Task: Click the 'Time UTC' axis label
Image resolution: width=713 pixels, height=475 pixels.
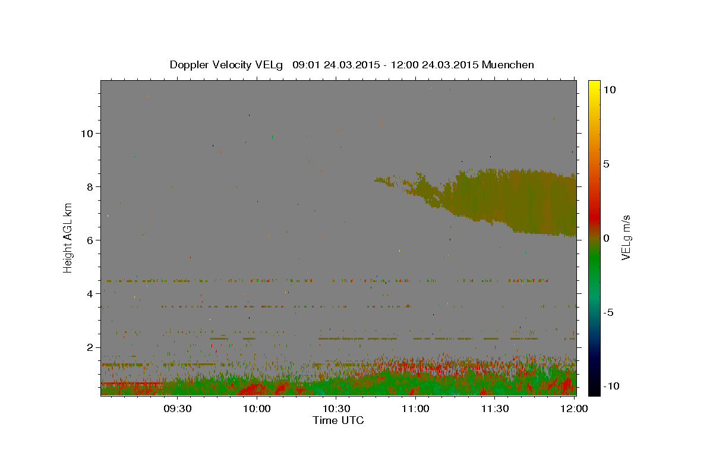Action: point(338,420)
